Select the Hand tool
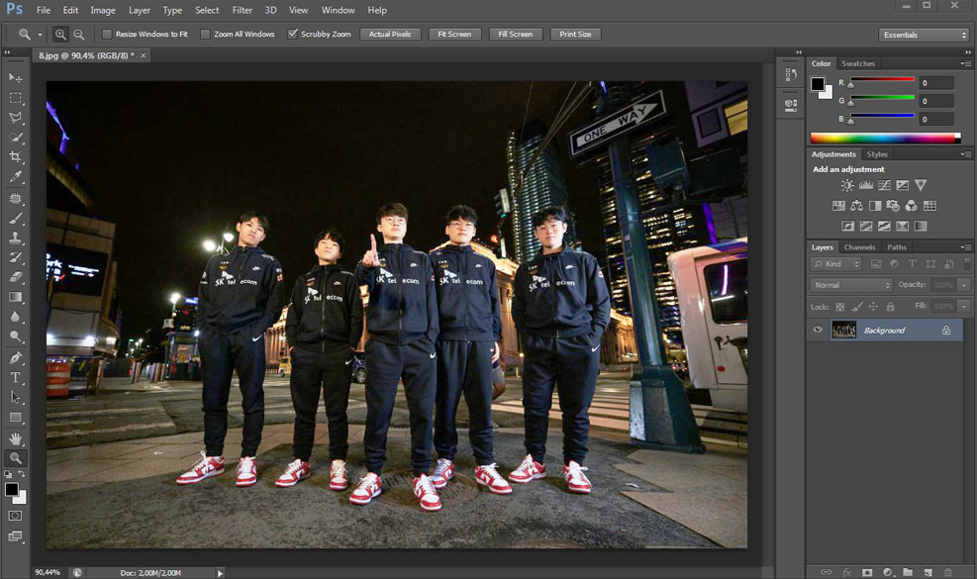This screenshot has width=977, height=579. [16, 438]
